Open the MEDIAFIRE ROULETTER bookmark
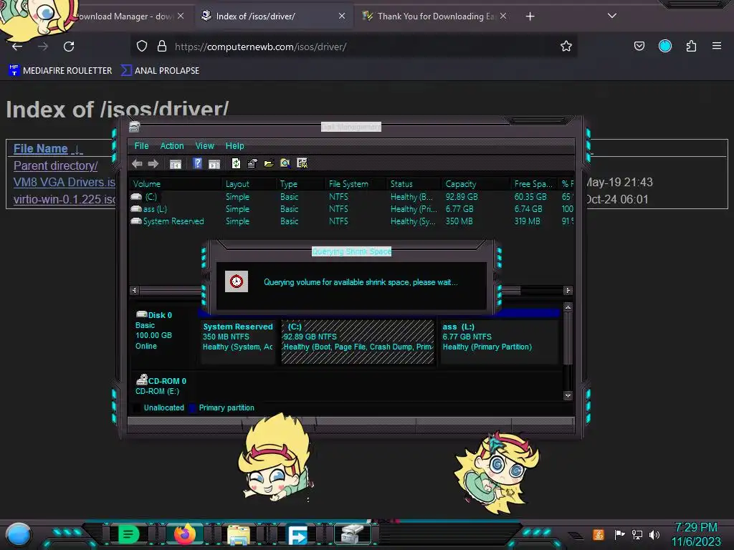Viewport: 734px width, 550px height. coord(60,71)
